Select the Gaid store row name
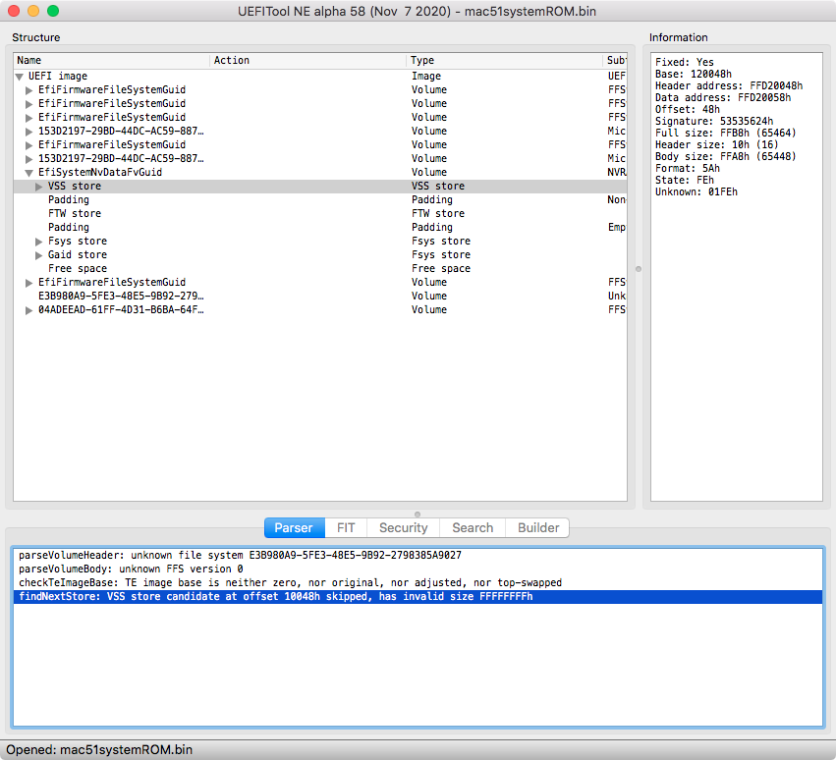836x760 pixels. click(x=78, y=254)
